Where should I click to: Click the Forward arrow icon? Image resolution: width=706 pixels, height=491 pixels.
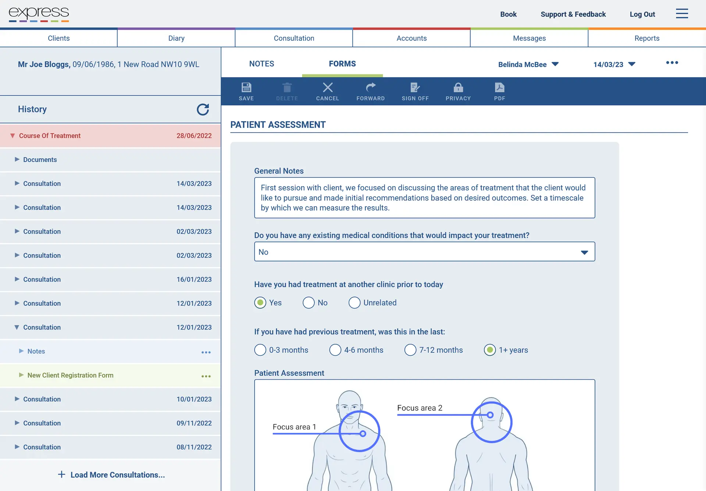pyautogui.click(x=370, y=91)
